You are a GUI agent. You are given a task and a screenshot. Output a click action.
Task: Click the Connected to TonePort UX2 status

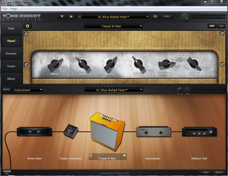(114, 173)
